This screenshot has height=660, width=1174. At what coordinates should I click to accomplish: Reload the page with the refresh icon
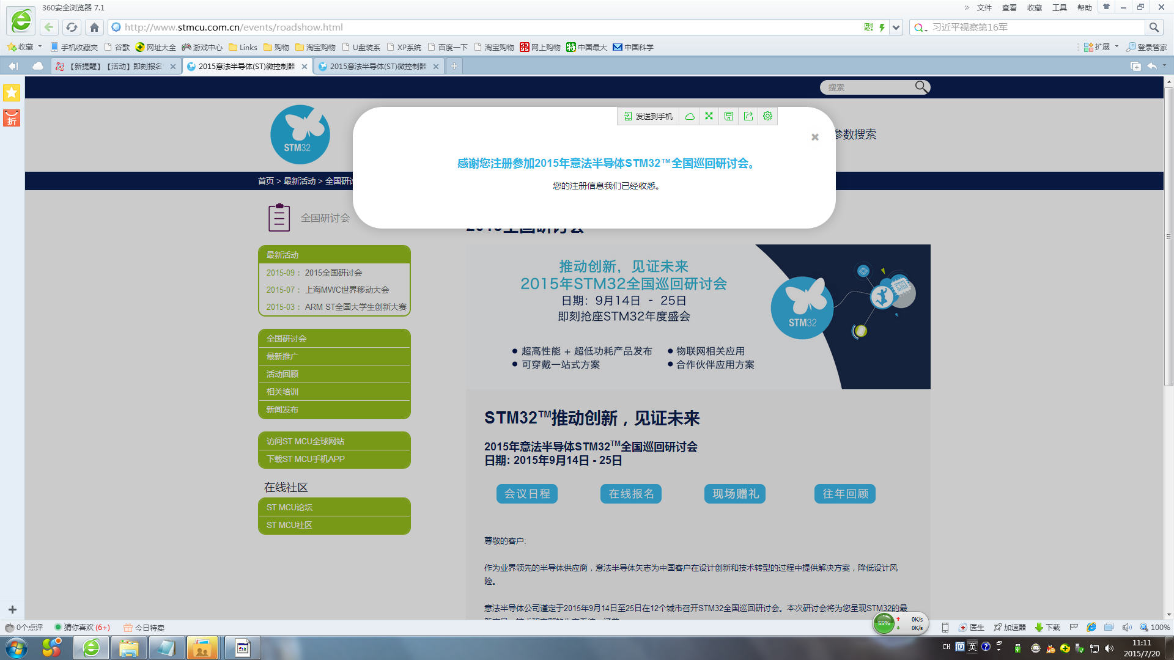pyautogui.click(x=72, y=27)
